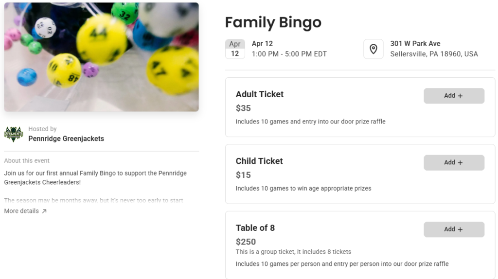
Task: Click the Apr 12 calendar date badge
Action: click(235, 49)
